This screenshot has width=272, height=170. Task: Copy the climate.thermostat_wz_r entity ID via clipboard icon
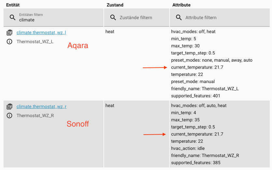9,106
